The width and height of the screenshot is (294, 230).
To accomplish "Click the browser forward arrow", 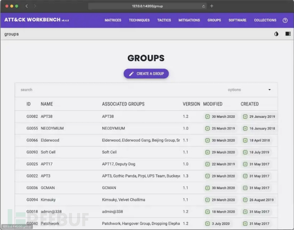I will click(x=35, y=6).
